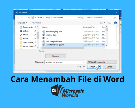Open the open source folder in sidebar
This screenshot has width=135, height=108.
(28, 42)
